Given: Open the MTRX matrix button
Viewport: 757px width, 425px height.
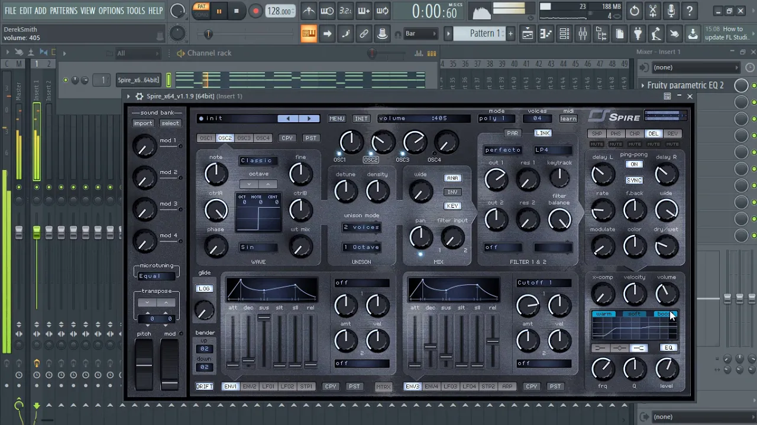Looking at the screenshot, I should 384,387.
